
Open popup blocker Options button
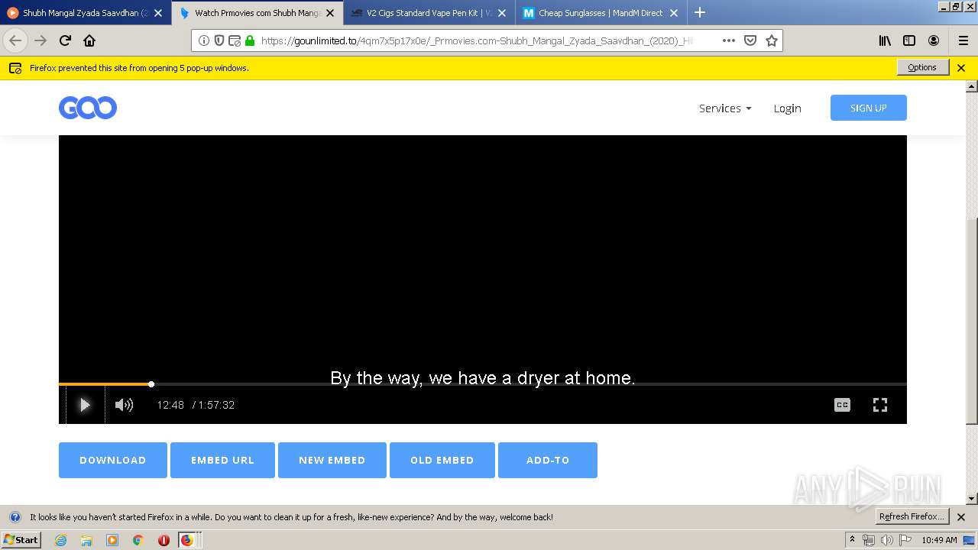[922, 67]
